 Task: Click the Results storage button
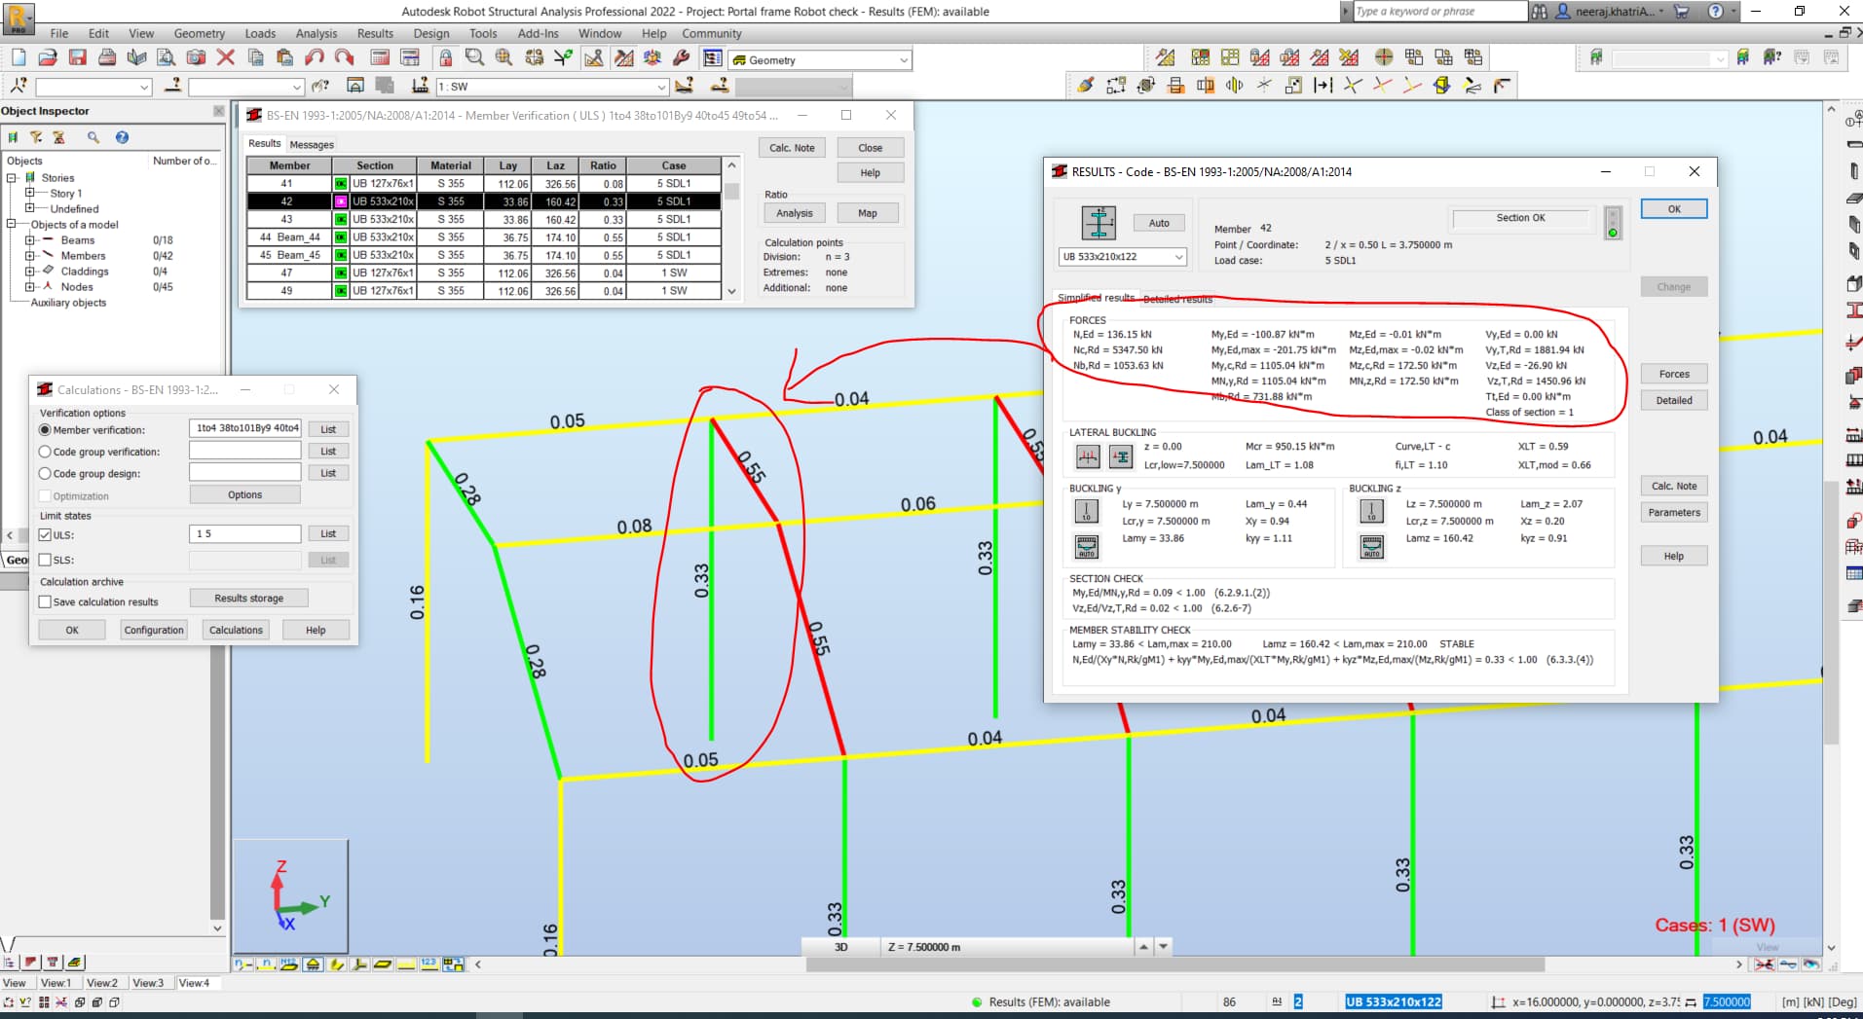(x=248, y=598)
